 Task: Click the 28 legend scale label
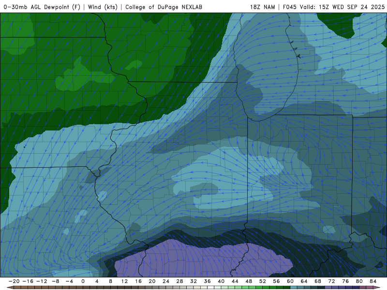tap(179, 281)
